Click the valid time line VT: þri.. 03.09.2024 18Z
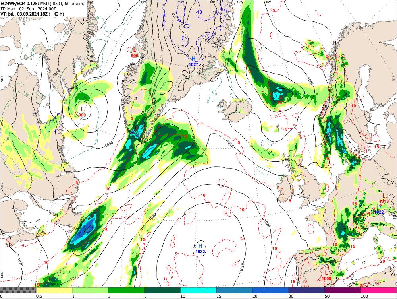397x299 pixels. click(25, 14)
